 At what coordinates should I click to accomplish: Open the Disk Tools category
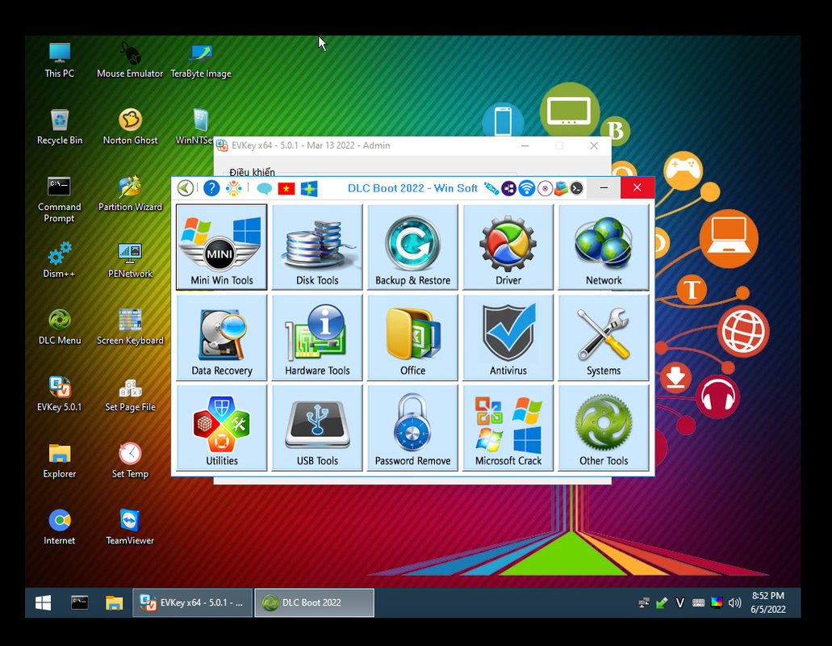tap(317, 247)
